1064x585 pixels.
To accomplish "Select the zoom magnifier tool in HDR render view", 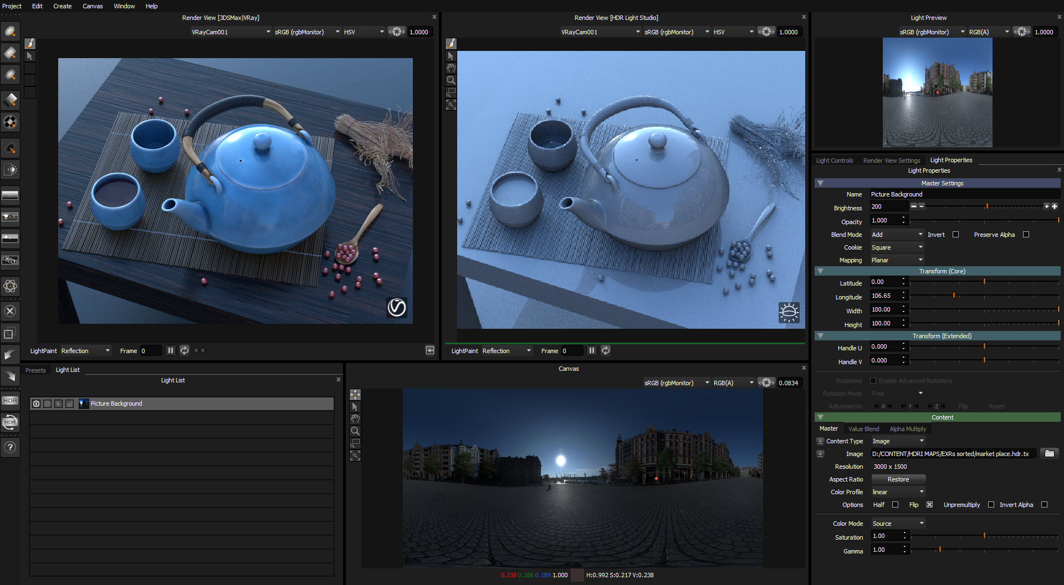I will (451, 80).
